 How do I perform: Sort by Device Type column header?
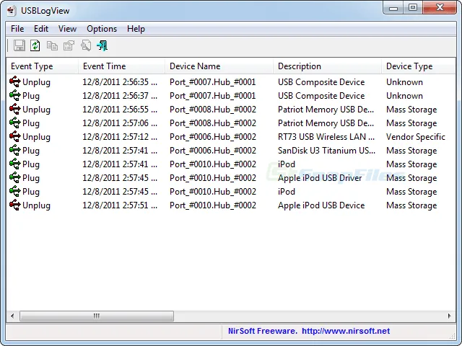(419, 66)
